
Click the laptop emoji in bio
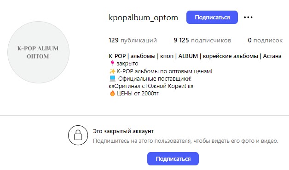point(112,78)
